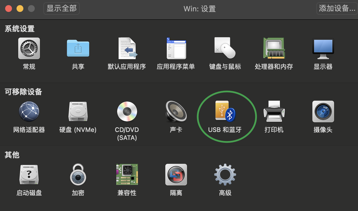Open the 高级 advanced gear icon
Viewport: 358px width, 211px height.
(225, 175)
